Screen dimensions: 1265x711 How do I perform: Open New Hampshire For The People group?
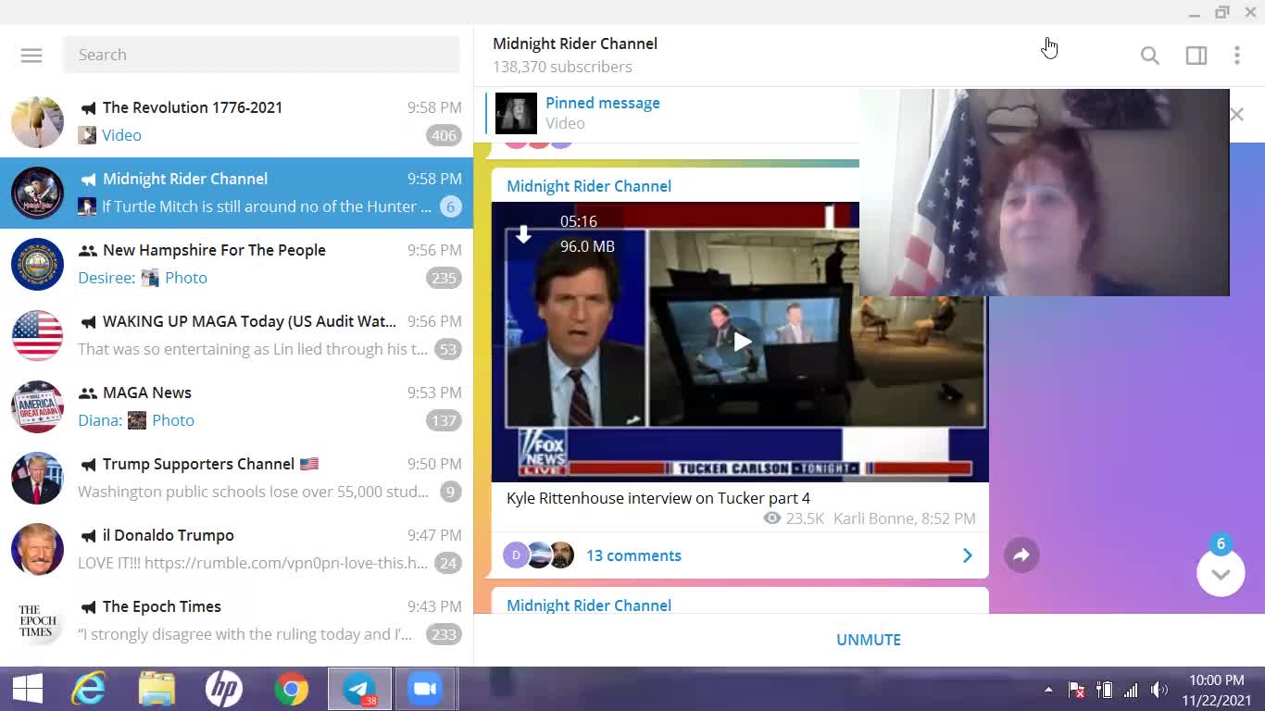[x=236, y=264]
